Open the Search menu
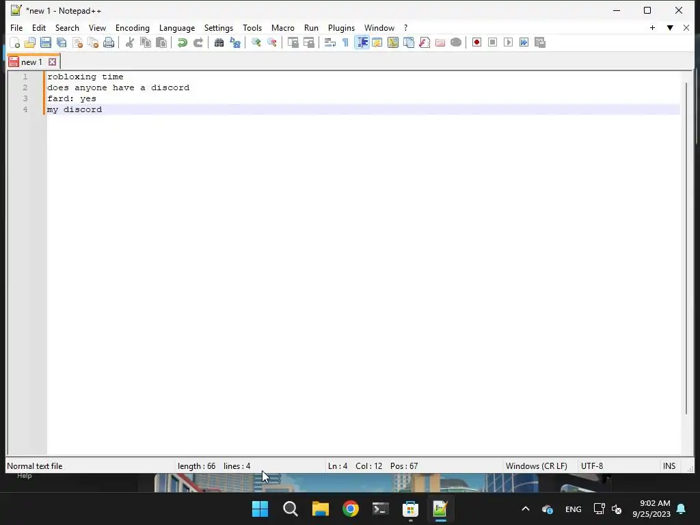700x525 pixels. (x=67, y=27)
